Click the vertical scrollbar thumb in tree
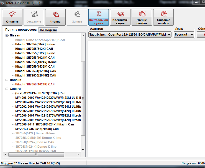Image resolution: width=205 pixels, height=168 pixels. (x=83, y=98)
